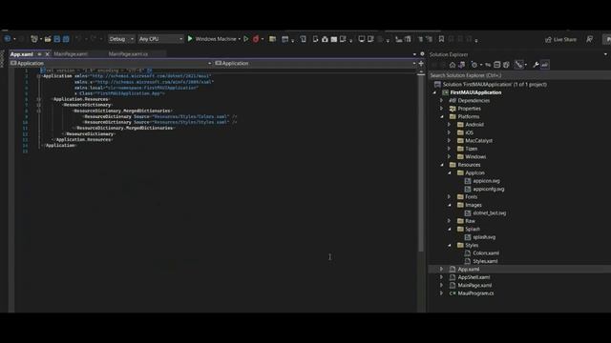The image size is (611, 343).
Task: Click the bookmark icon in the toolbar
Action: coord(441,39)
